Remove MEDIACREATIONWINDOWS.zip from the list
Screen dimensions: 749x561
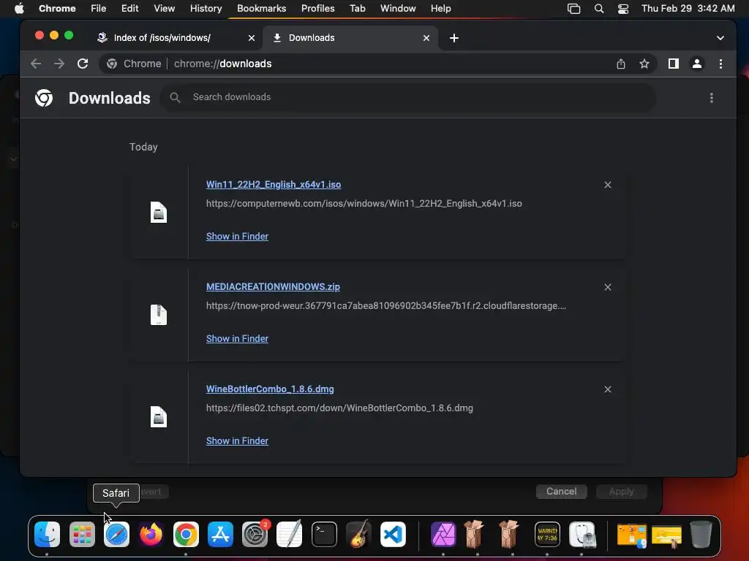click(607, 287)
